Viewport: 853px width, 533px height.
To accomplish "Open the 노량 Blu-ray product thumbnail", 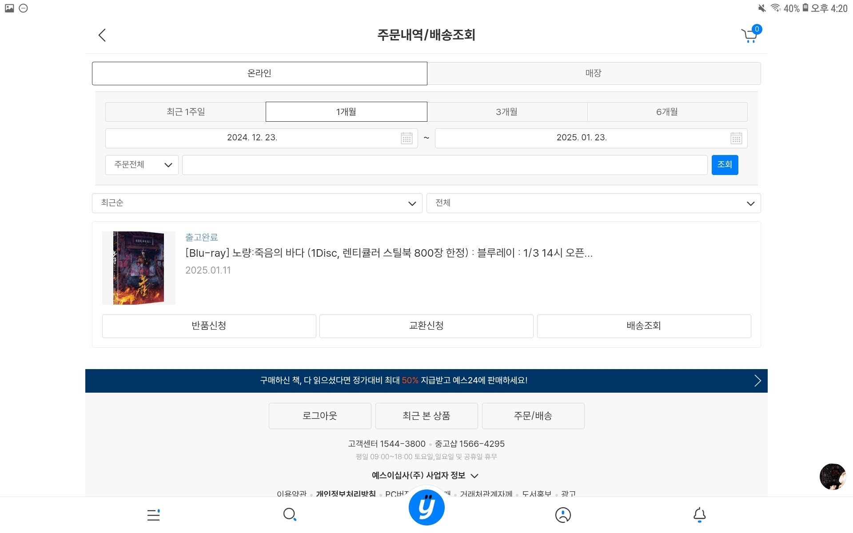I will (139, 268).
